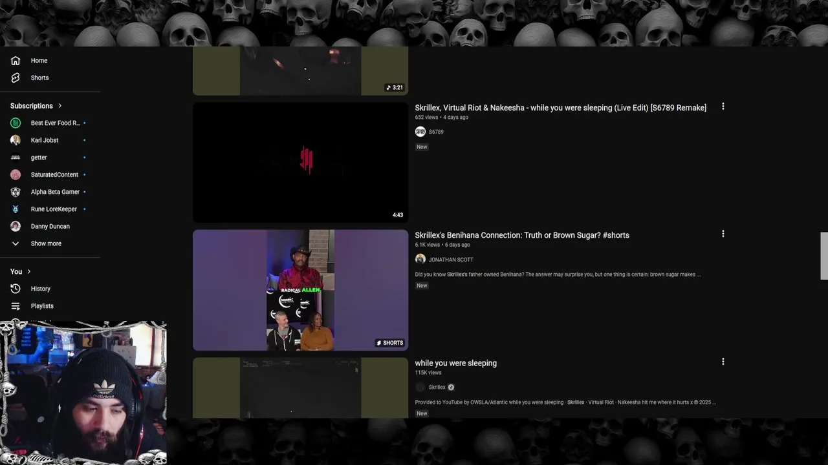The height and width of the screenshot is (465, 828).
Task: Play 'while you were sleeping' thumbnail
Action: tap(300, 387)
